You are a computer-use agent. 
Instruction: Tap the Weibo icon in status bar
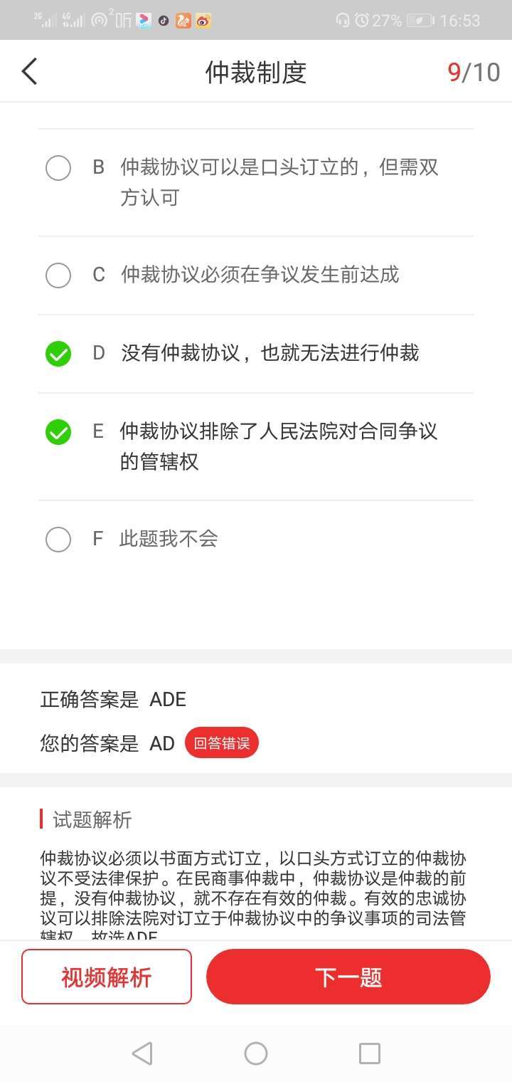204,21
